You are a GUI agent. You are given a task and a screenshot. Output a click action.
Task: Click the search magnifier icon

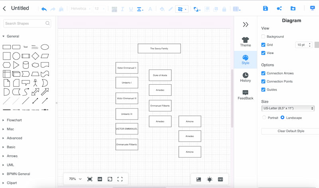click(47, 23)
